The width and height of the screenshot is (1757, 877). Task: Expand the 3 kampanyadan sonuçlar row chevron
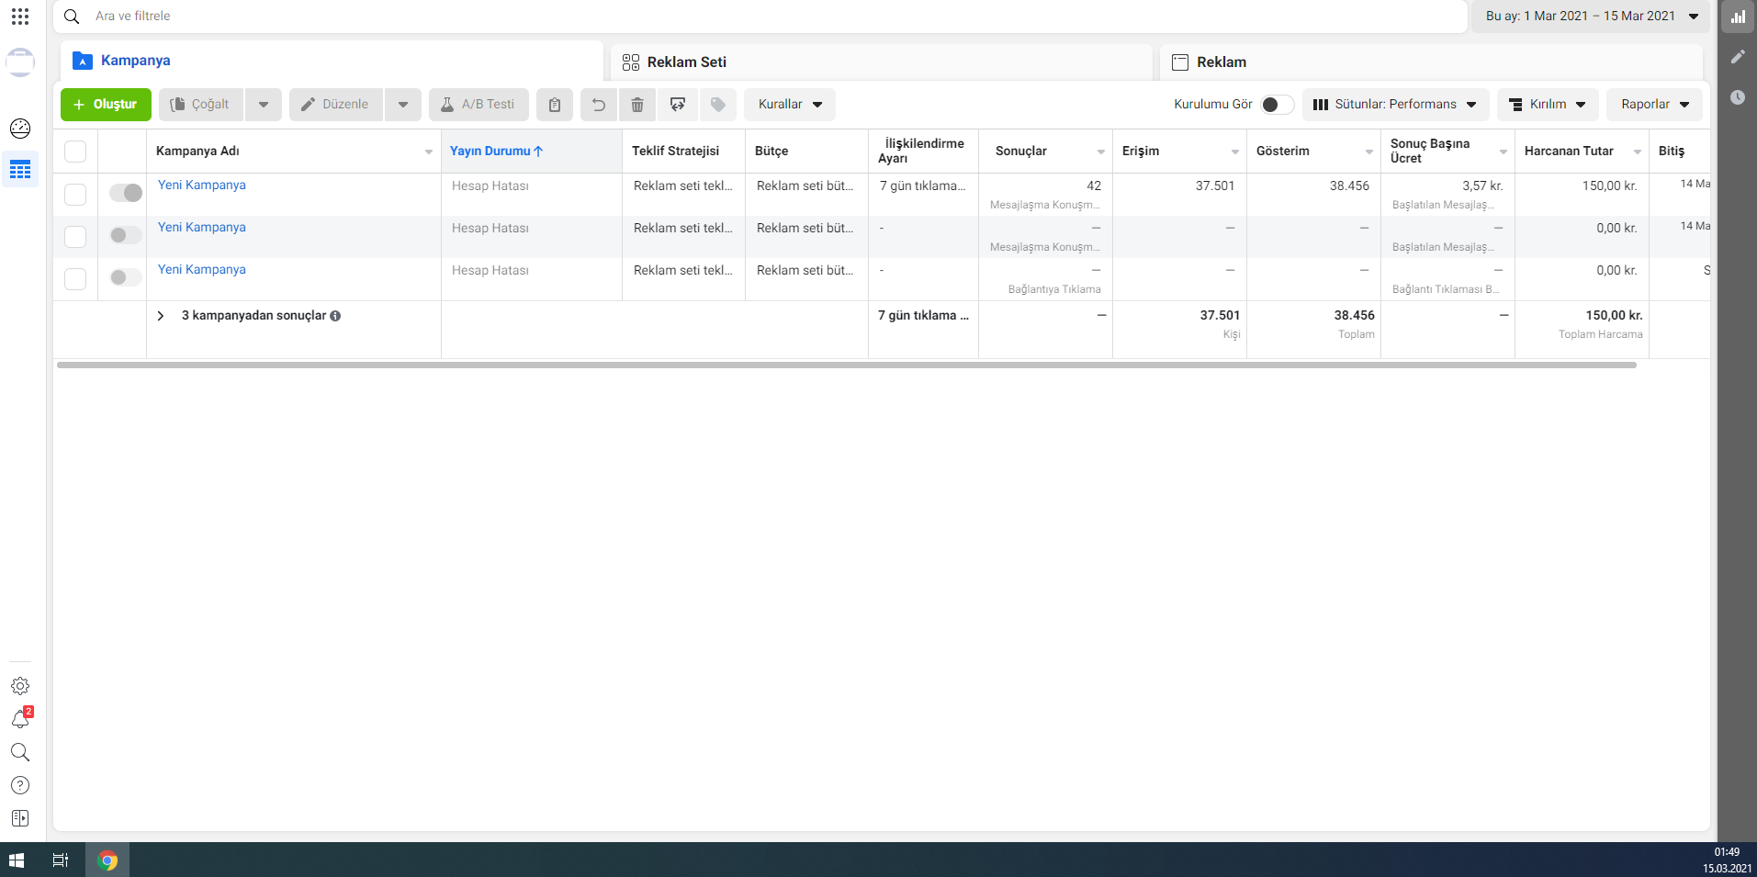pyautogui.click(x=161, y=316)
